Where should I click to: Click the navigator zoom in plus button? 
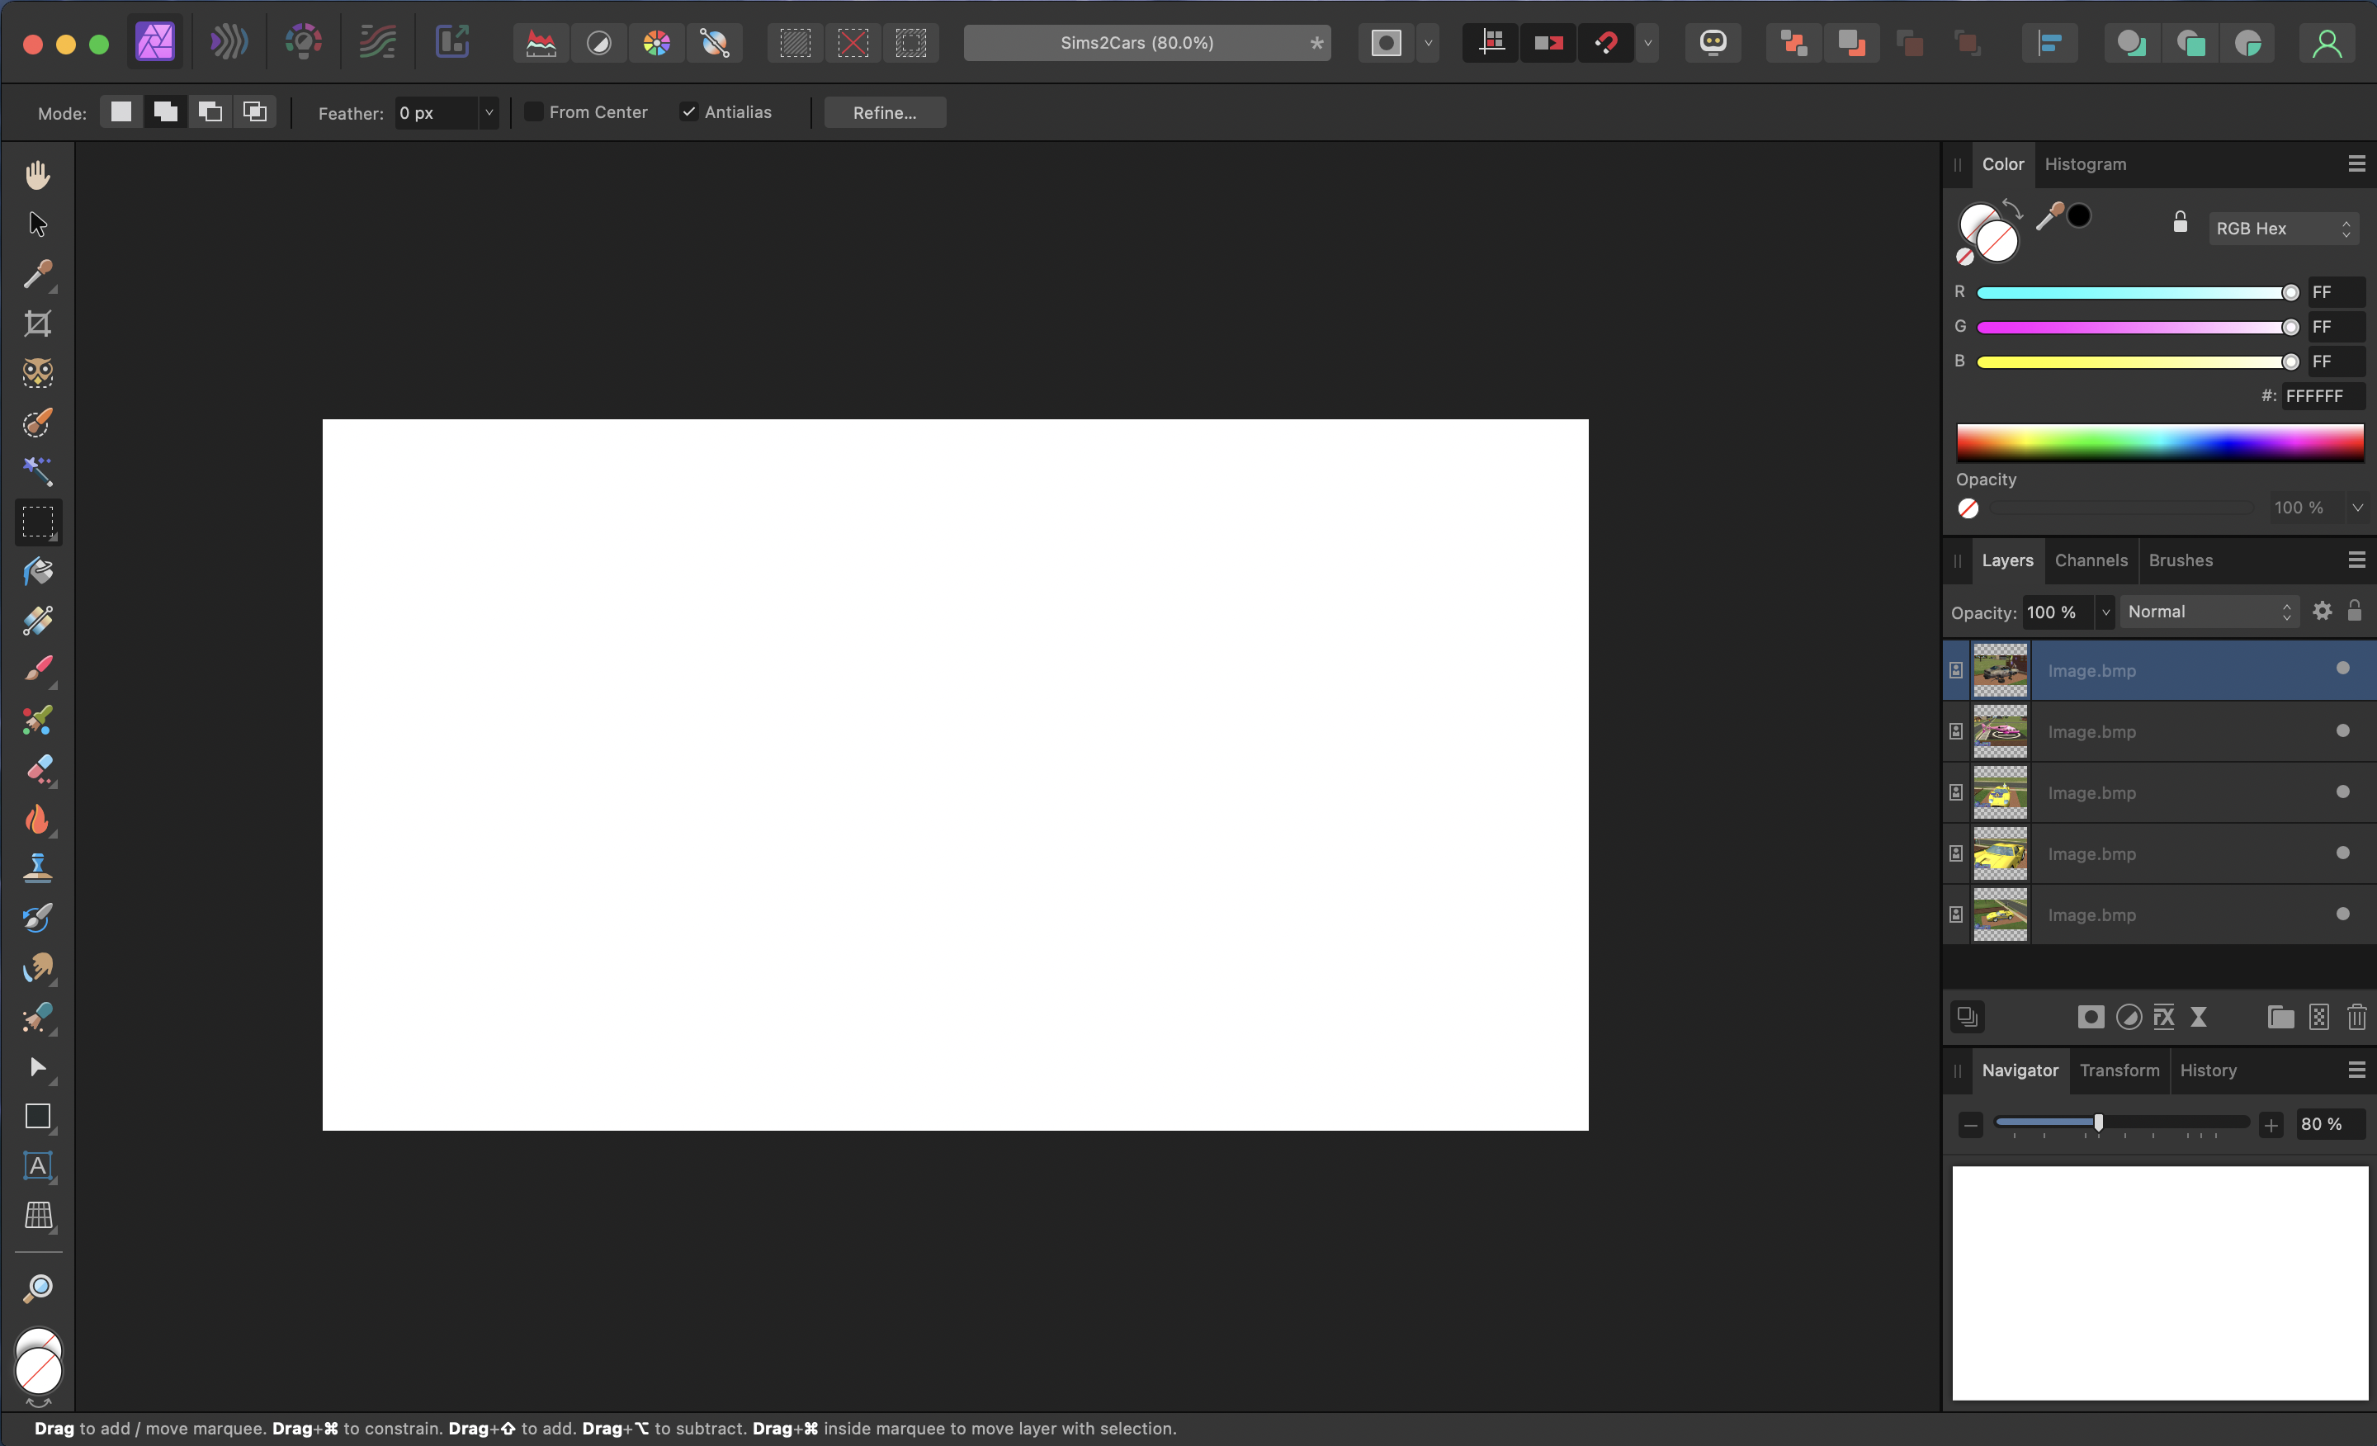pyautogui.click(x=2271, y=1125)
